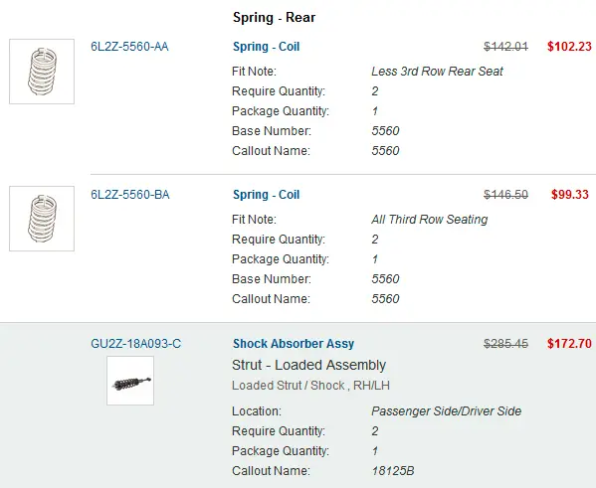Viewport: 596px width, 488px height.
Task: Click part number link 6L2Z-5560-BA
Action: (x=130, y=195)
